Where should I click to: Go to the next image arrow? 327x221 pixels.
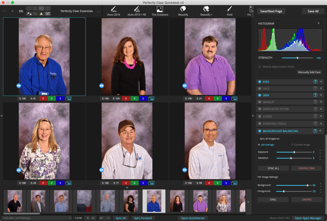point(93,218)
